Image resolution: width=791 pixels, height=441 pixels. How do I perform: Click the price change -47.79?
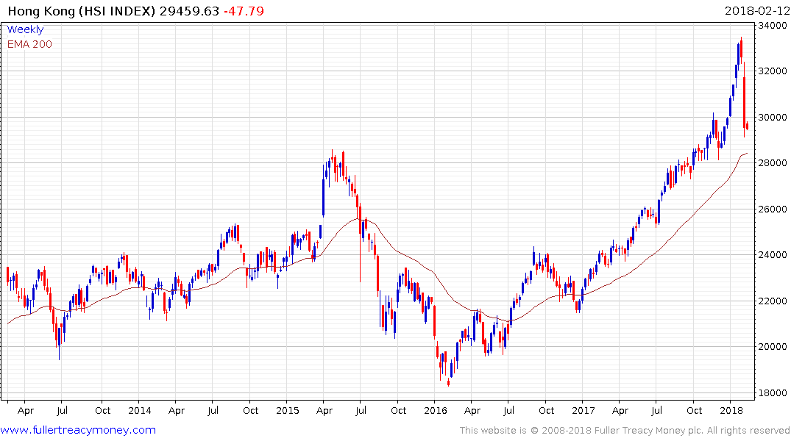244,11
